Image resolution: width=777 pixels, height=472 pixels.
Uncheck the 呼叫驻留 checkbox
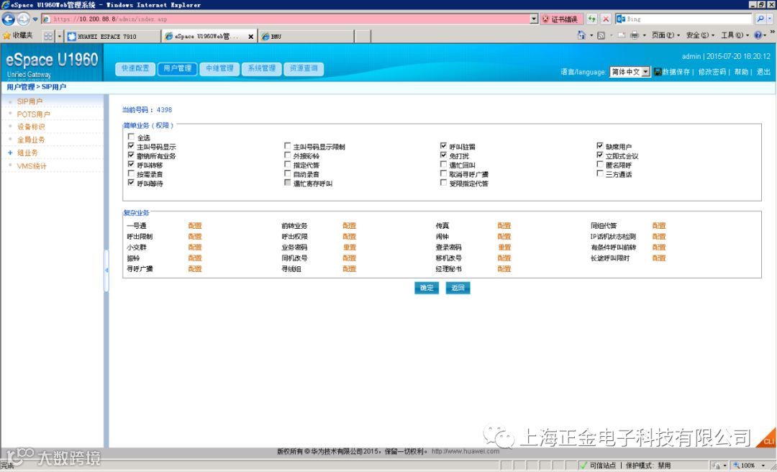click(x=443, y=146)
